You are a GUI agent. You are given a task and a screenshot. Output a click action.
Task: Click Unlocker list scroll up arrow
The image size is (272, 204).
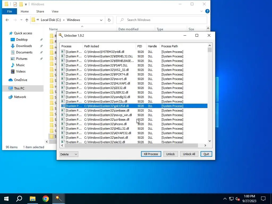(x=210, y=45)
